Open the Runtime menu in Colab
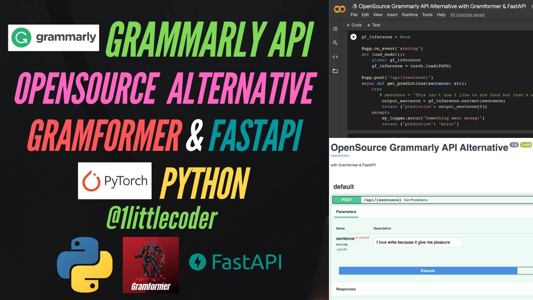Viewport: 533px width, 300px height. point(410,15)
